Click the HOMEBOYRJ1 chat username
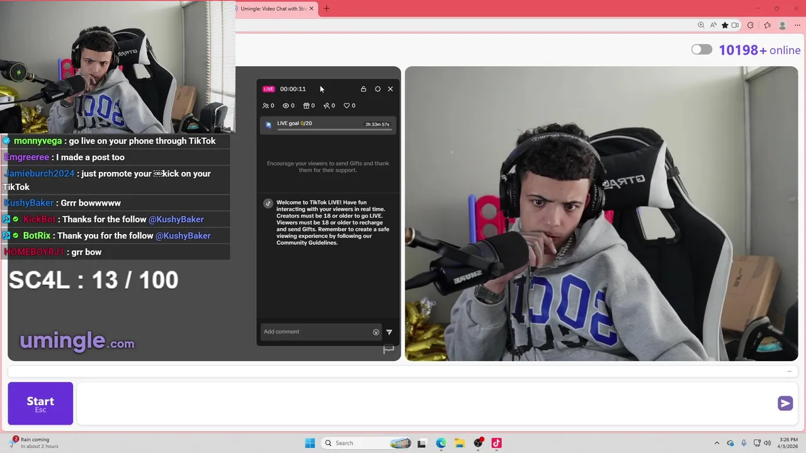Viewport: 806px width, 453px height. pyautogui.click(x=34, y=252)
